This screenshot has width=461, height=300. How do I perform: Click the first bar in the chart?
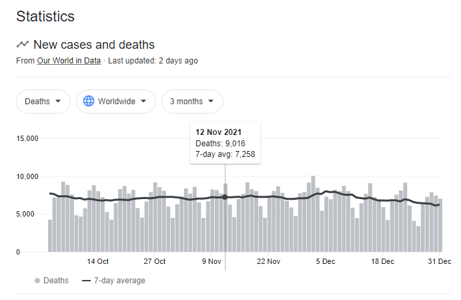[50, 235]
